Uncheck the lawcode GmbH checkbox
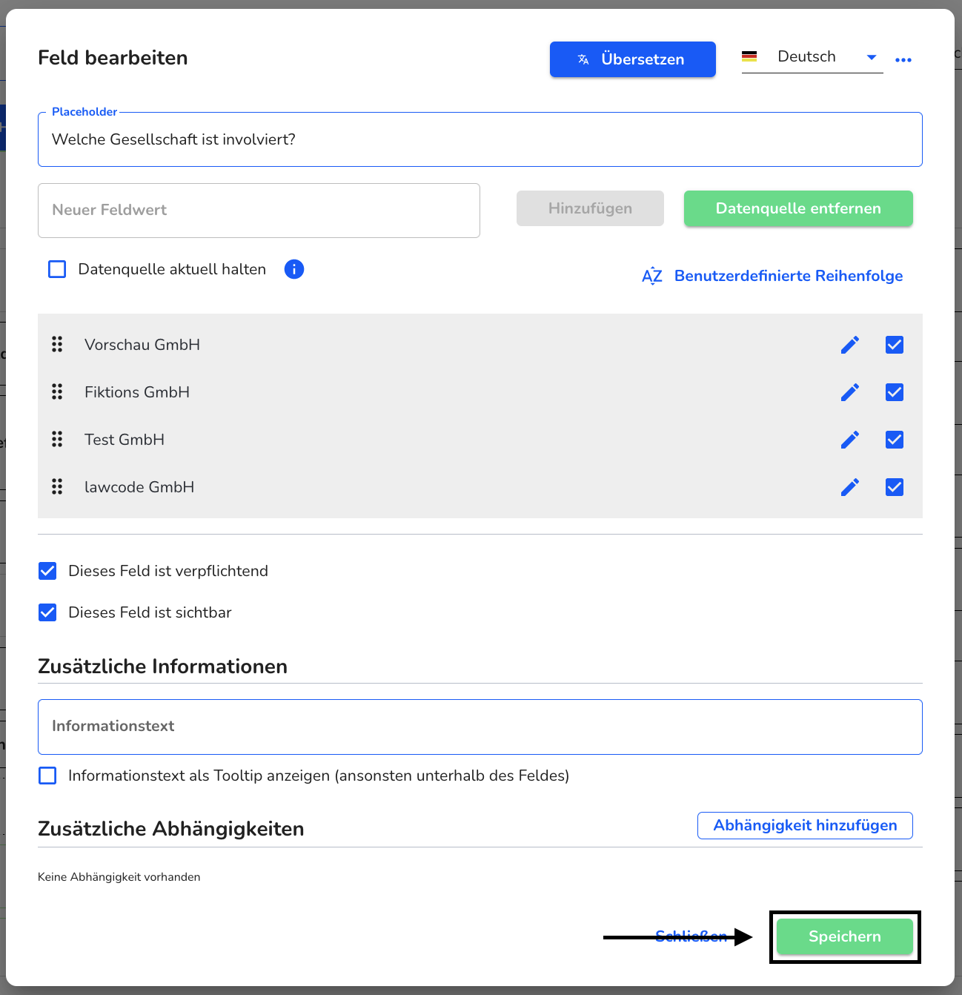Screen dimensions: 962x995 895,487
